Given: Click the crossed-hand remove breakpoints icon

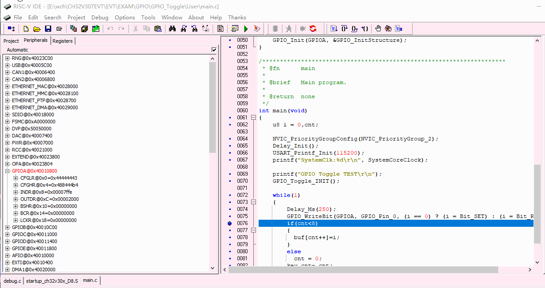Looking at the screenshot, I should coord(388,29).
